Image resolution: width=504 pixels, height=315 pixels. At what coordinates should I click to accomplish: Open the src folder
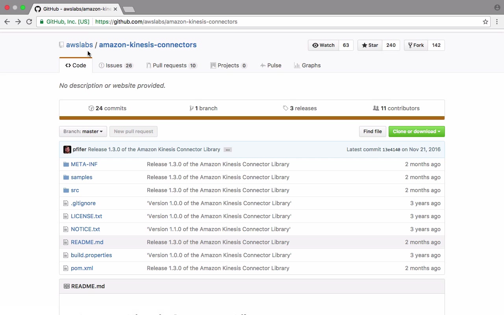(x=75, y=190)
